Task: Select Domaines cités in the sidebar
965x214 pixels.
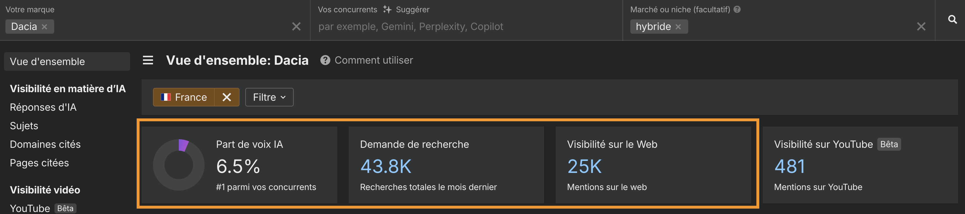Action: pyautogui.click(x=45, y=144)
